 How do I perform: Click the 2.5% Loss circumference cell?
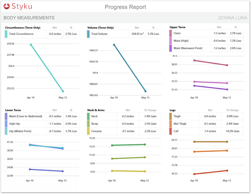click(x=71, y=34)
